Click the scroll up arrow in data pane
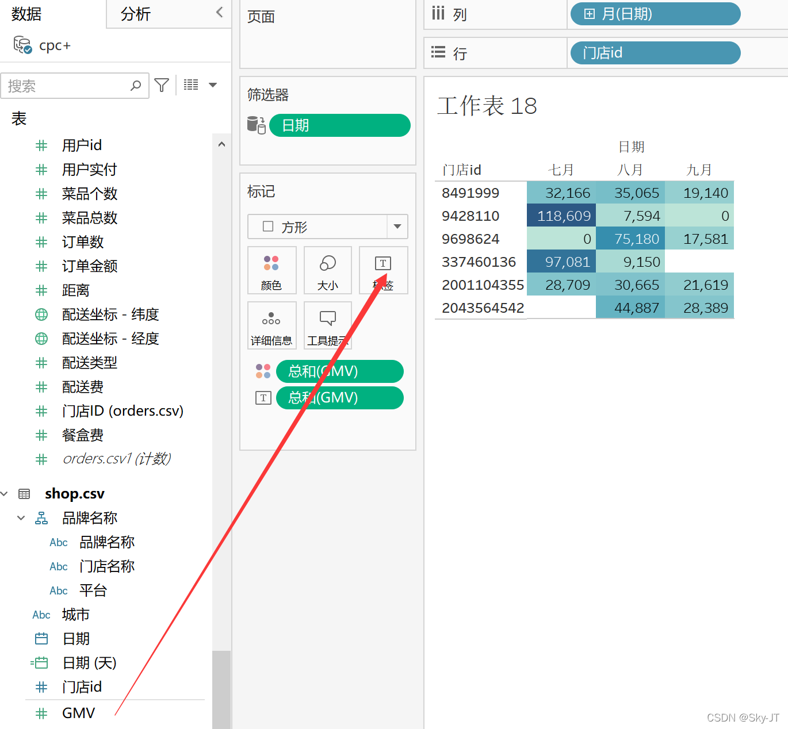The height and width of the screenshot is (729, 788). [221, 144]
